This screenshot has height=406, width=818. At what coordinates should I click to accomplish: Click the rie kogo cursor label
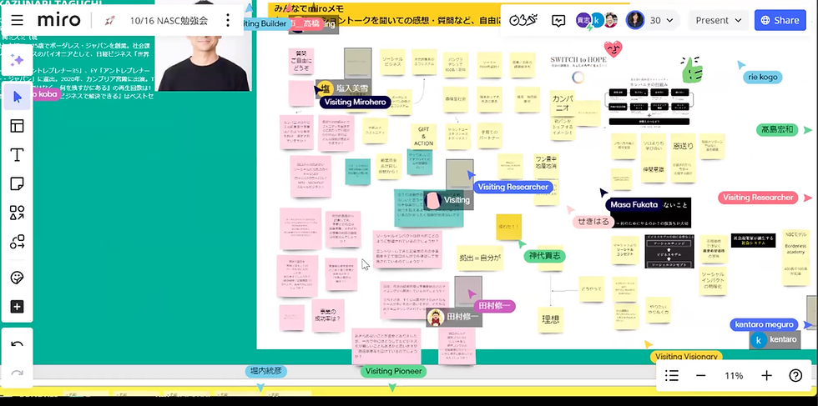pyautogui.click(x=763, y=78)
